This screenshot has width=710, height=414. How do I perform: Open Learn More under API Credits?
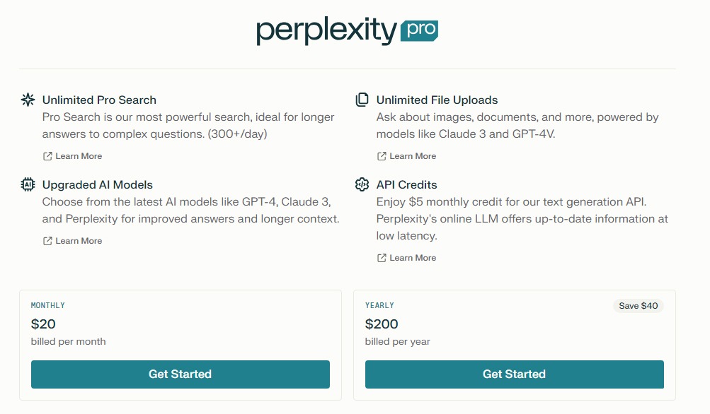[x=413, y=257]
